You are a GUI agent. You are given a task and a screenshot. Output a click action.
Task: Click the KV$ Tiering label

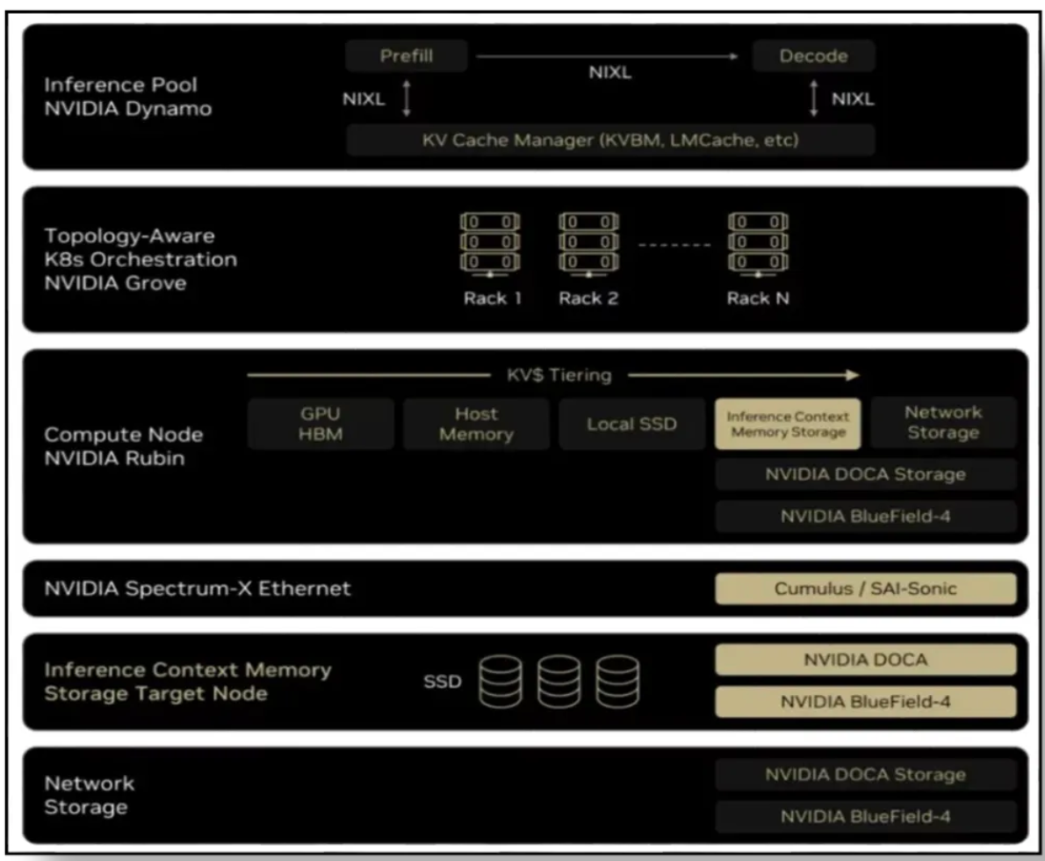(x=559, y=375)
